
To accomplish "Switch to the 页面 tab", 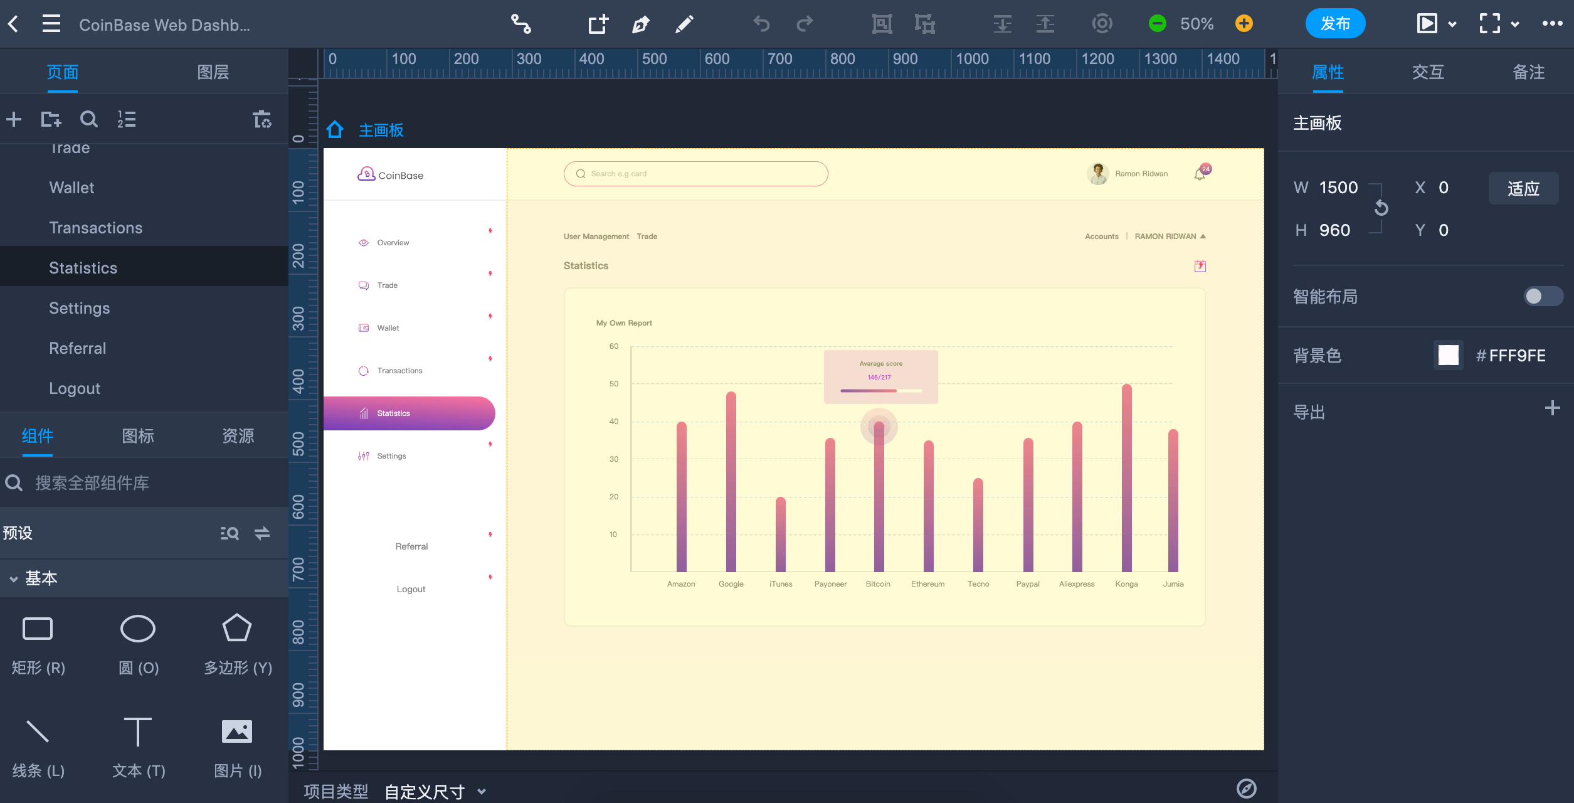I will pos(63,72).
